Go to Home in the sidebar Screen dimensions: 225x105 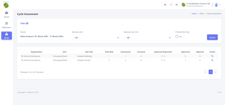pyautogui.click(x=7, y=15)
